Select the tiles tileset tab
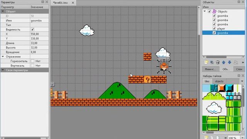Image resolution: width=247 pixels, height=139 pixels. [207, 81]
